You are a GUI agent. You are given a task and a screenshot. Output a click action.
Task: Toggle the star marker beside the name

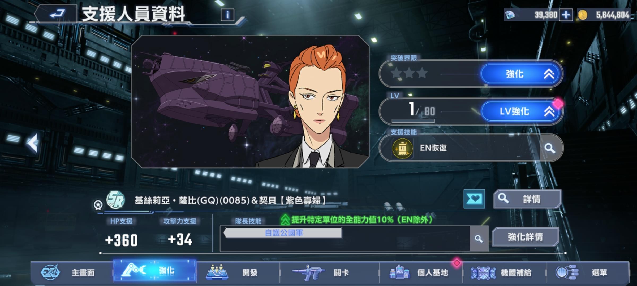[x=98, y=205]
